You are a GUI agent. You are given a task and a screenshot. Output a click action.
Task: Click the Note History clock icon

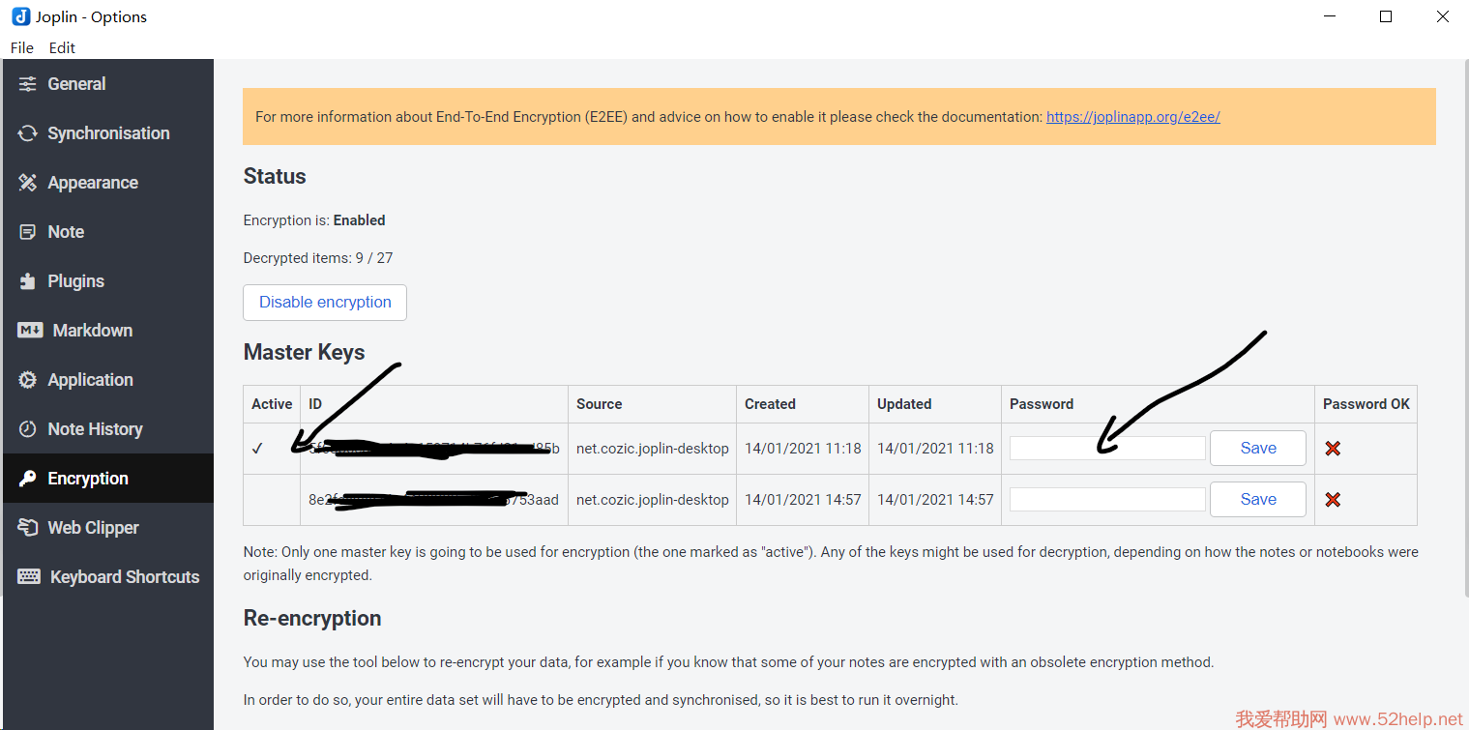tap(28, 429)
